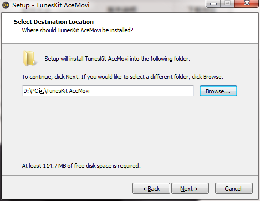Continue installation with Next >
This screenshot has width=260, height=201.
click(x=190, y=189)
